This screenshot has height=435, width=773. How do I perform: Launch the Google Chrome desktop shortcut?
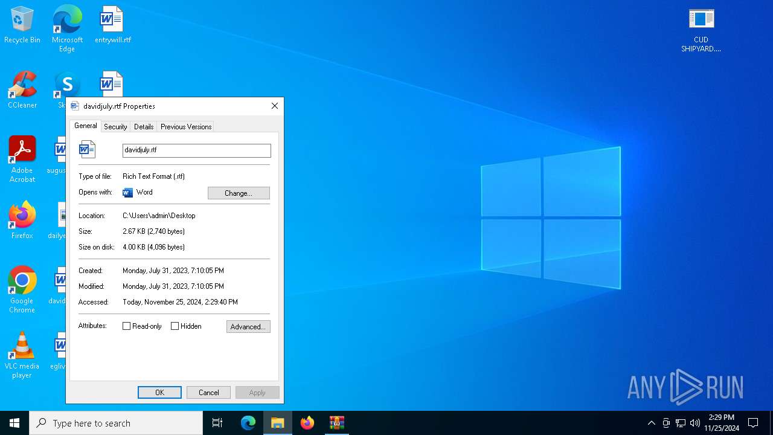(x=22, y=290)
